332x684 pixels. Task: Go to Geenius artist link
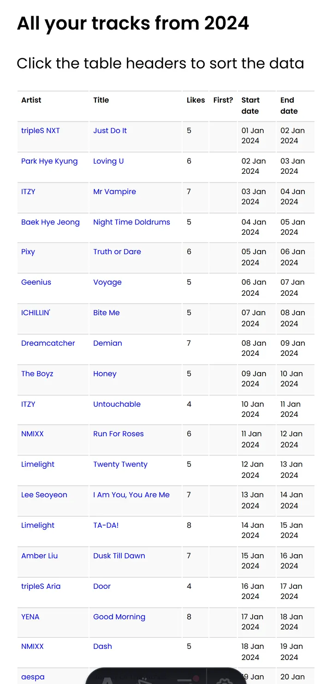[x=36, y=282]
